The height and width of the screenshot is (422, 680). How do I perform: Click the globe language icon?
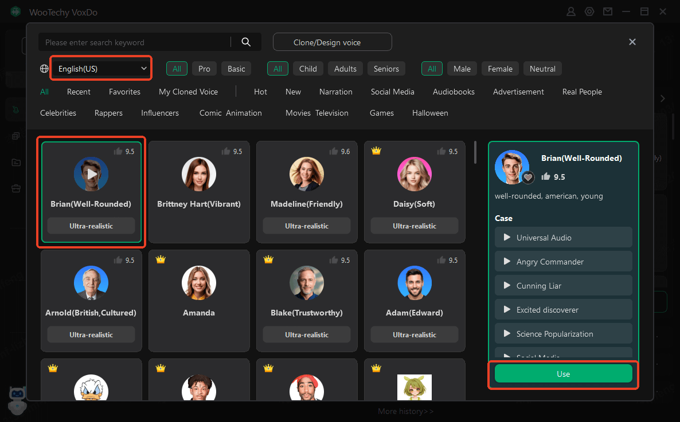(x=44, y=69)
